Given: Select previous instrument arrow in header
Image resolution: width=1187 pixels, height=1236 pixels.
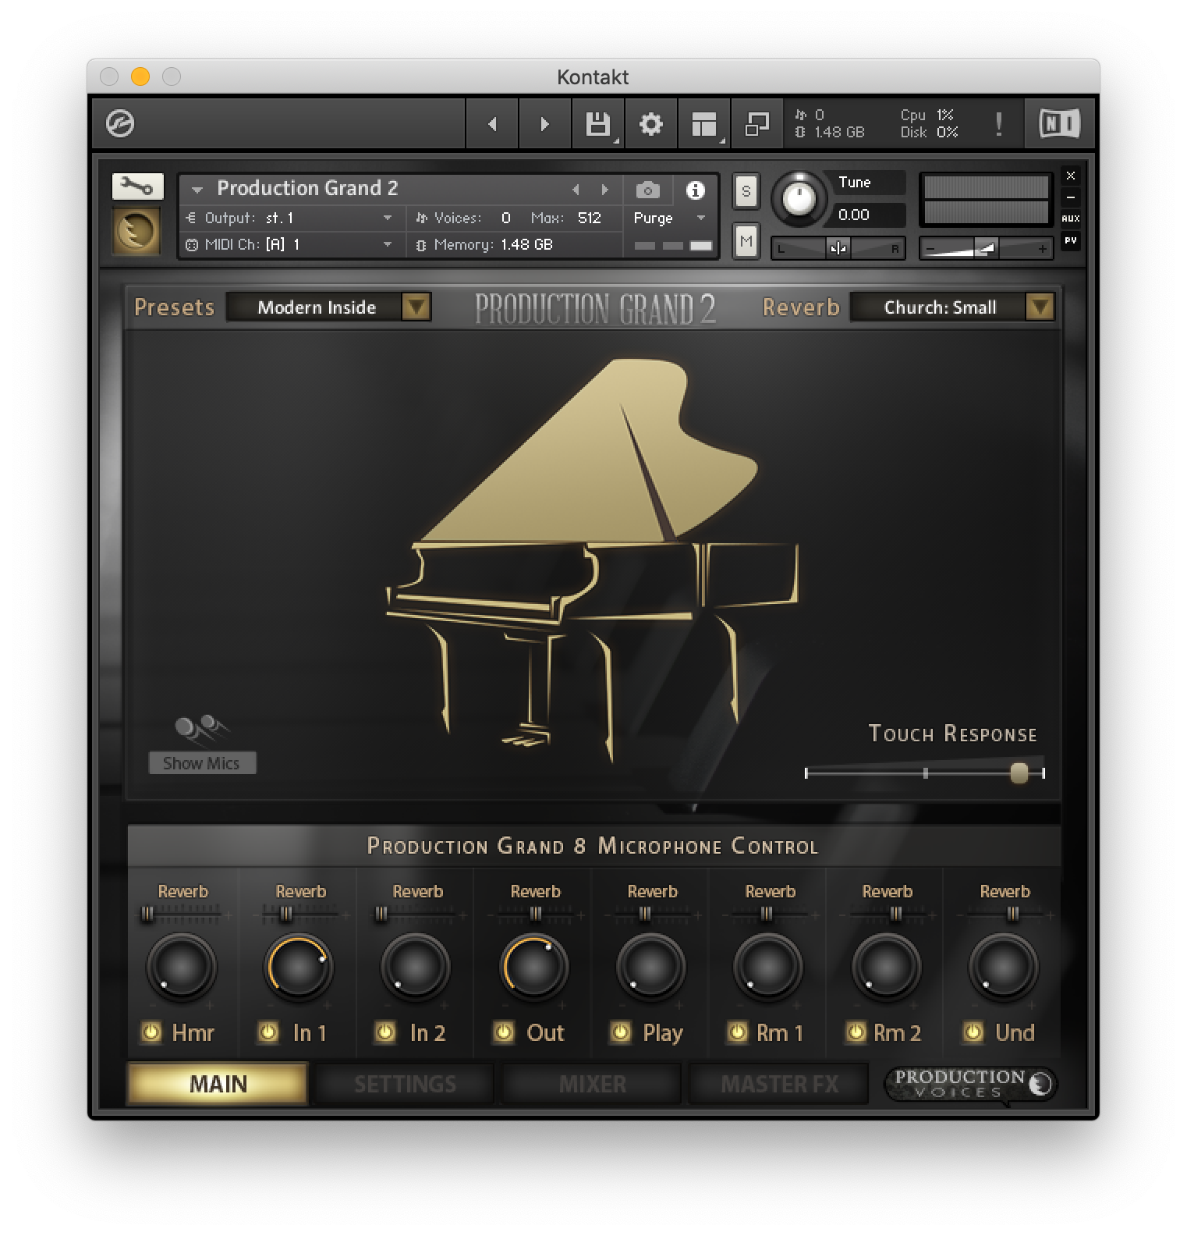Looking at the screenshot, I should (576, 190).
